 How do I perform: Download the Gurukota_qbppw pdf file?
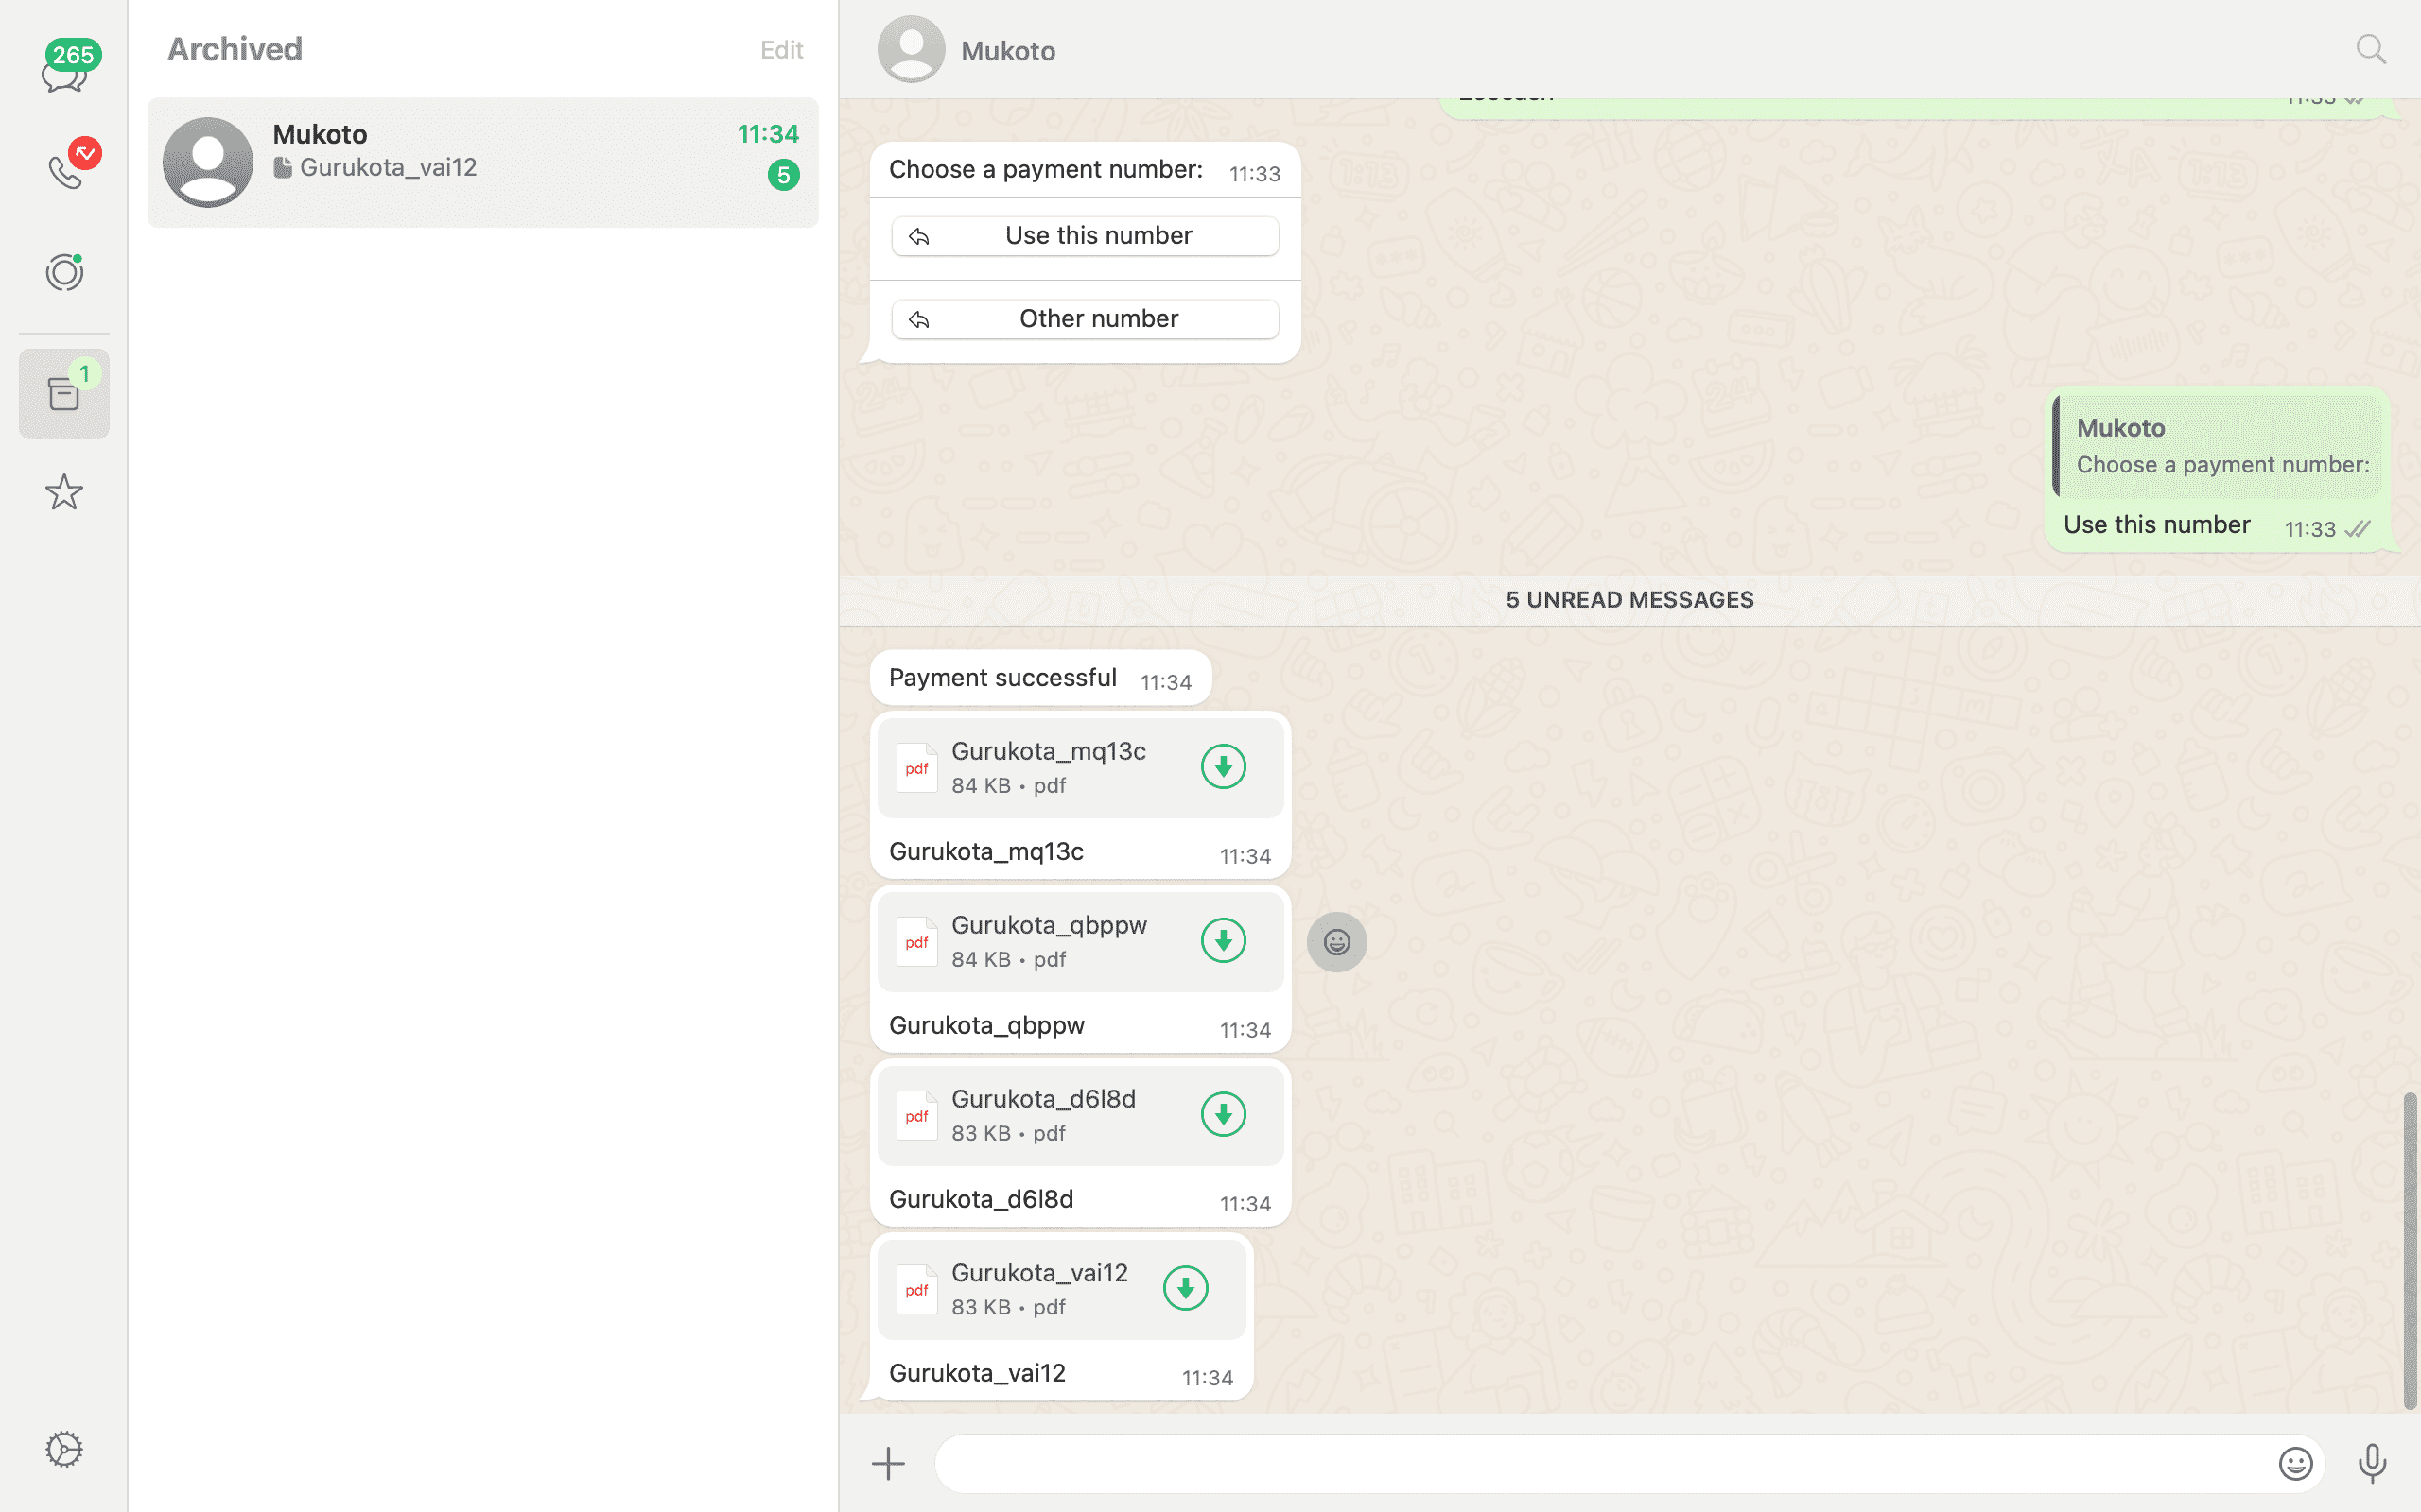1223,941
